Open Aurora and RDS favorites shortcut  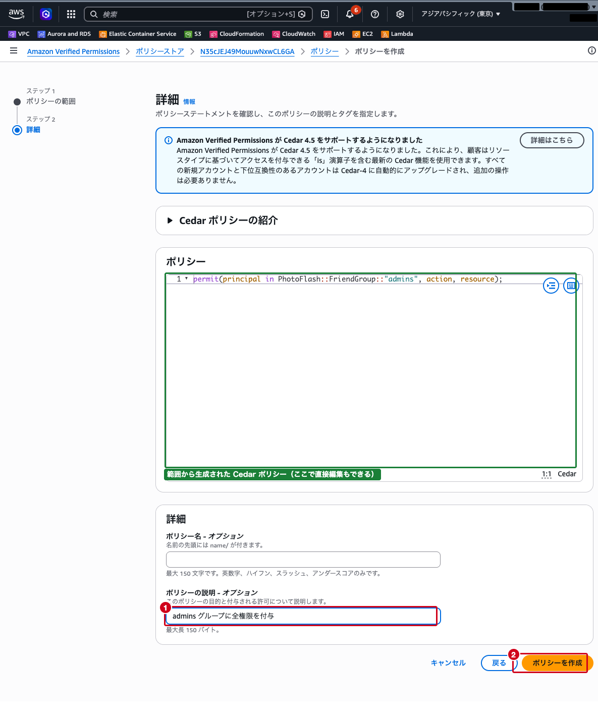64,34
